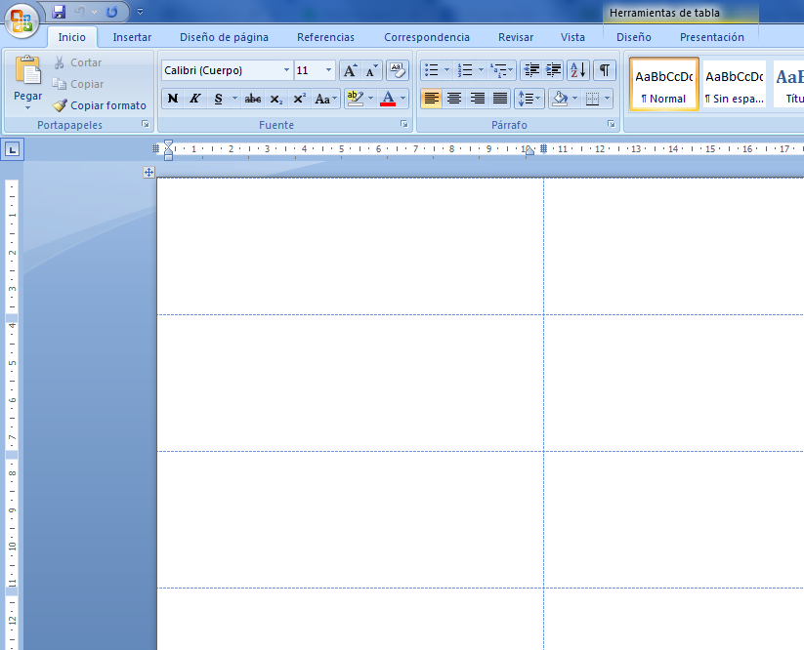This screenshot has height=650, width=804.
Task: Click the first-line indent marker on ruler
Action: (x=168, y=143)
